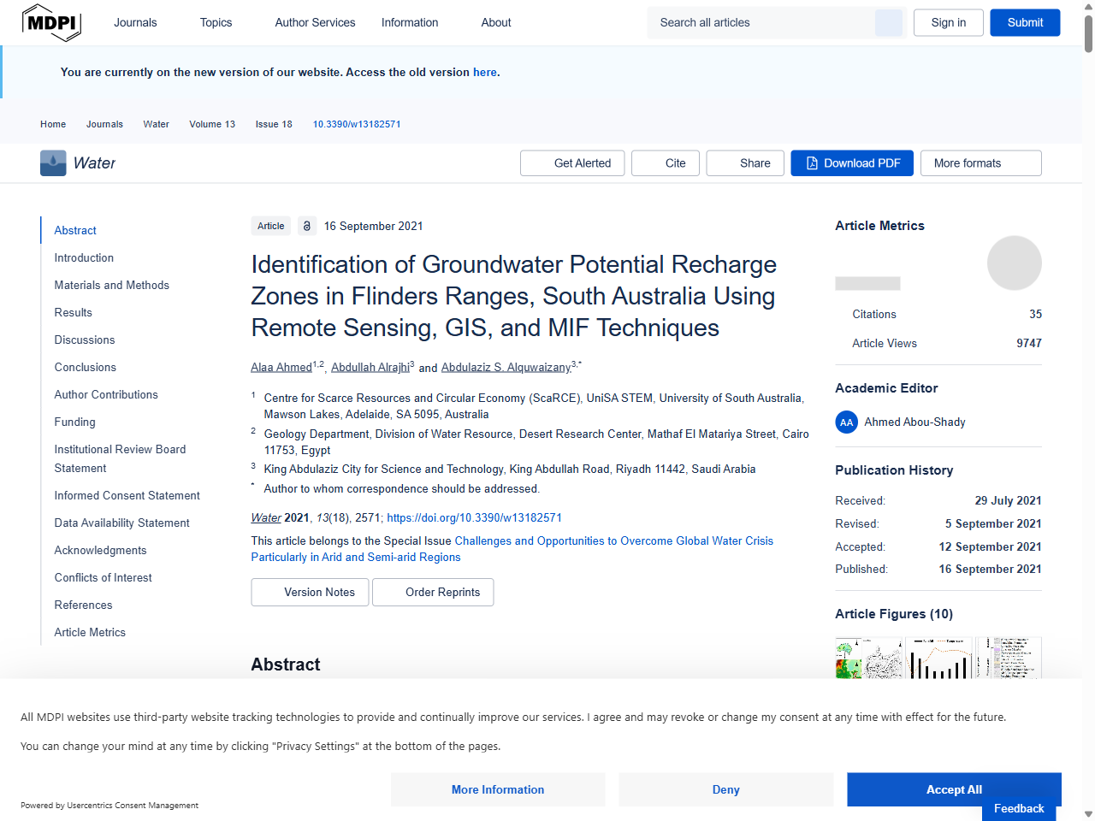Click the Download PDF button
Viewport: 1095px width, 821px height.
point(851,162)
